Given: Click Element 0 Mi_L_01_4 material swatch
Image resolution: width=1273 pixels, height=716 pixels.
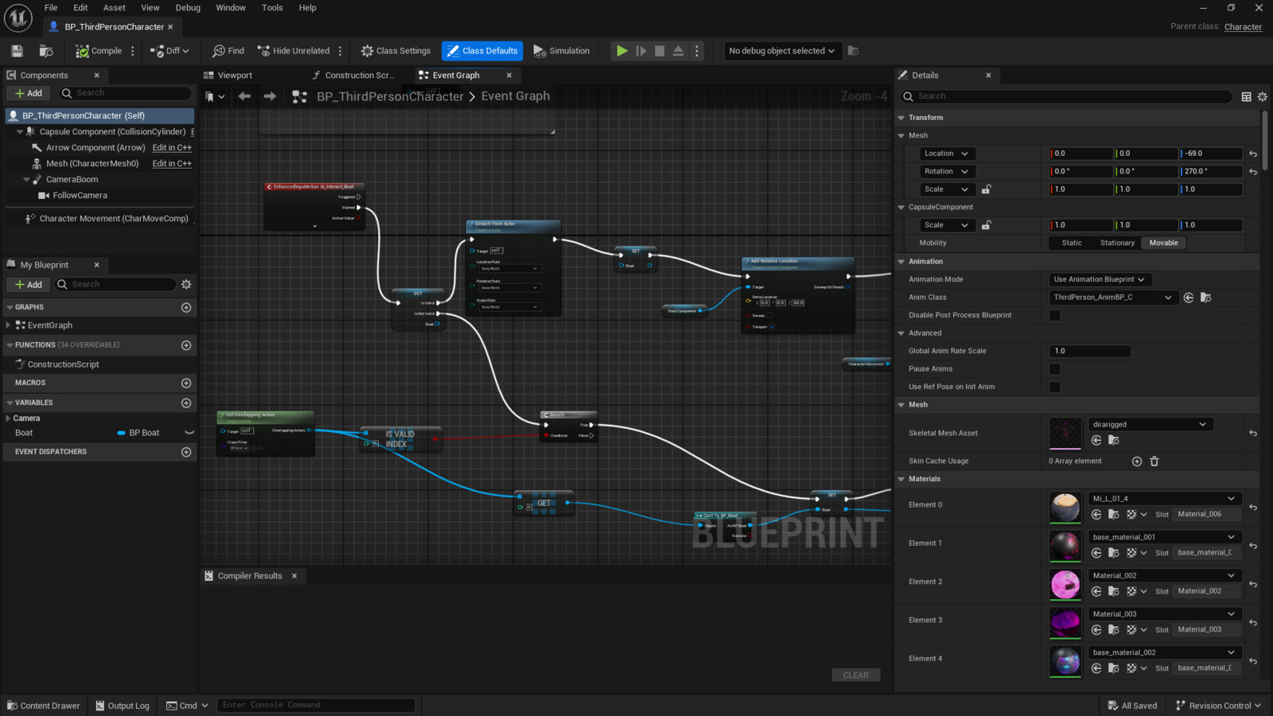Looking at the screenshot, I should (1065, 508).
